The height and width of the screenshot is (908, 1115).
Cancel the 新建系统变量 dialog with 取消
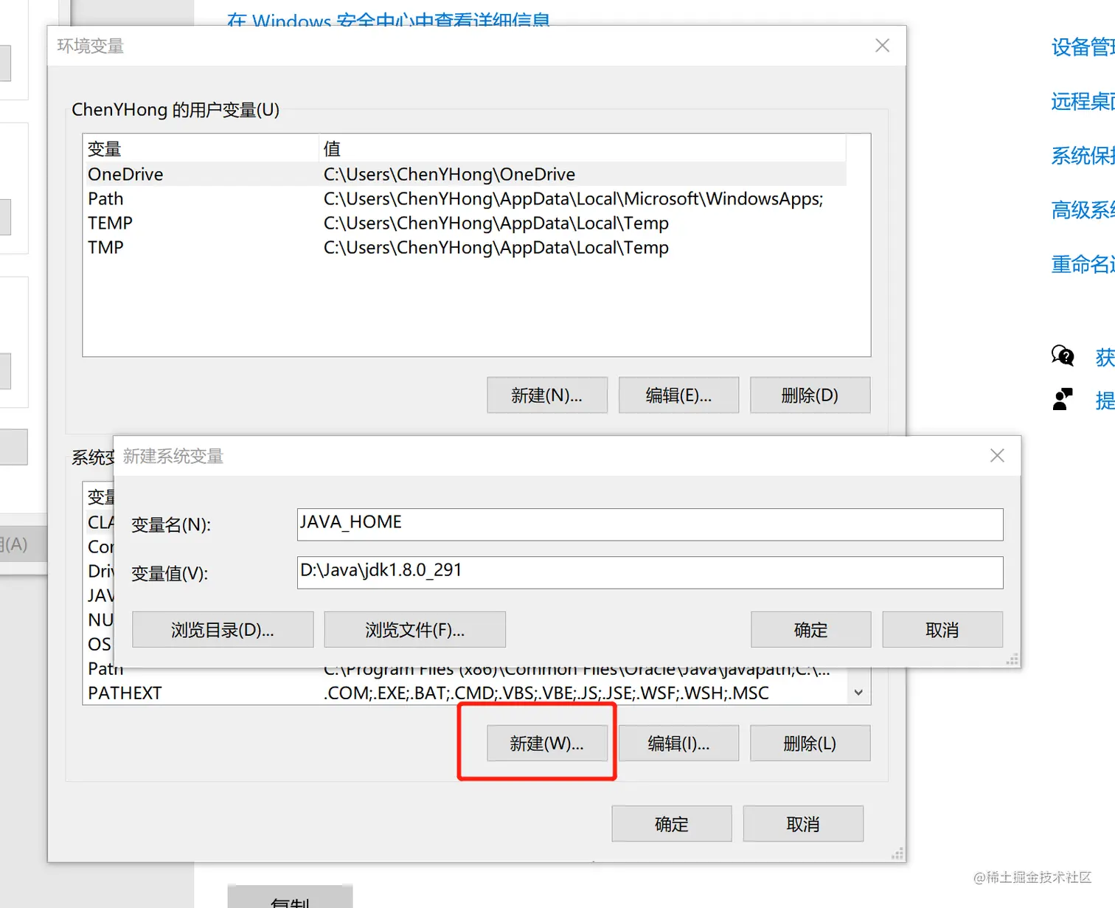pos(942,630)
